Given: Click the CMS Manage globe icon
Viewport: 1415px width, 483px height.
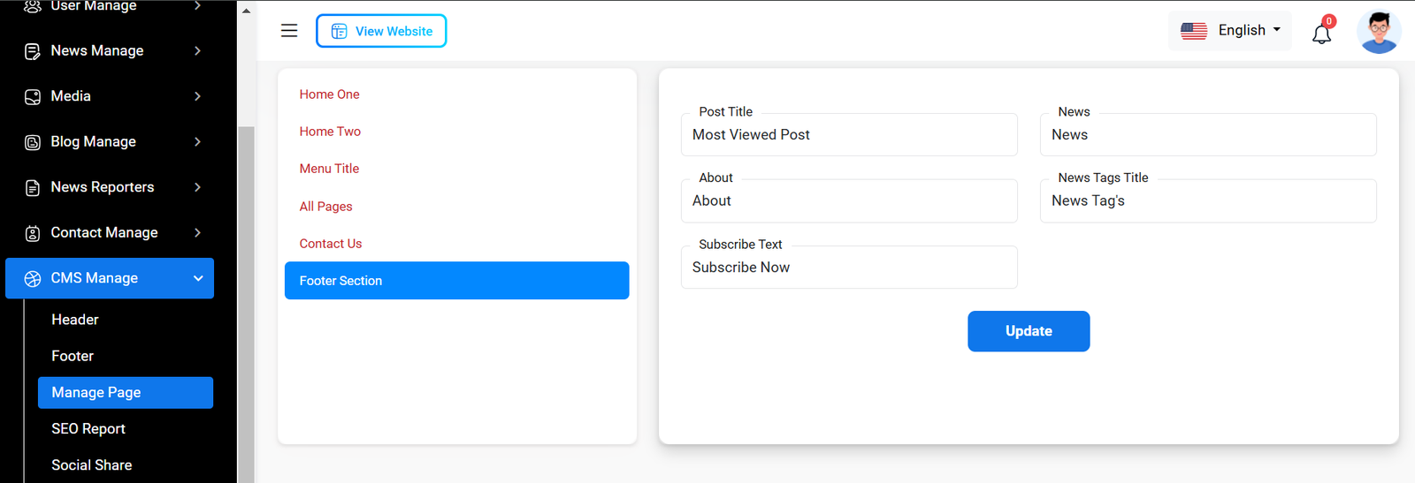Looking at the screenshot, I should (33, 278).
